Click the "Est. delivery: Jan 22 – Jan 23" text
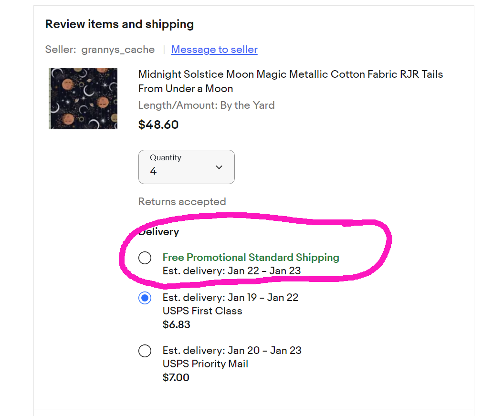 coord(231,271)
